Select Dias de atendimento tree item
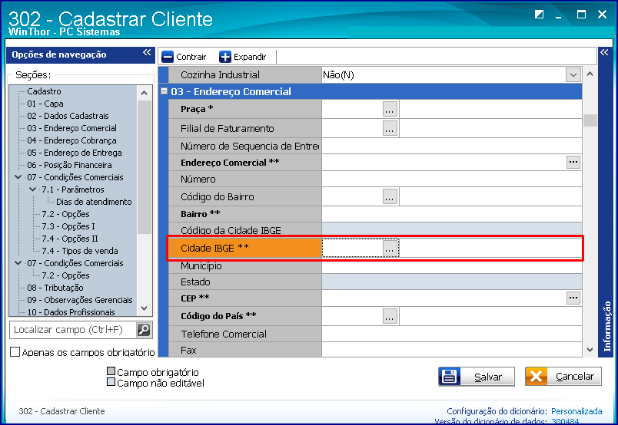 pyautogui.click(x=94, y=202)
